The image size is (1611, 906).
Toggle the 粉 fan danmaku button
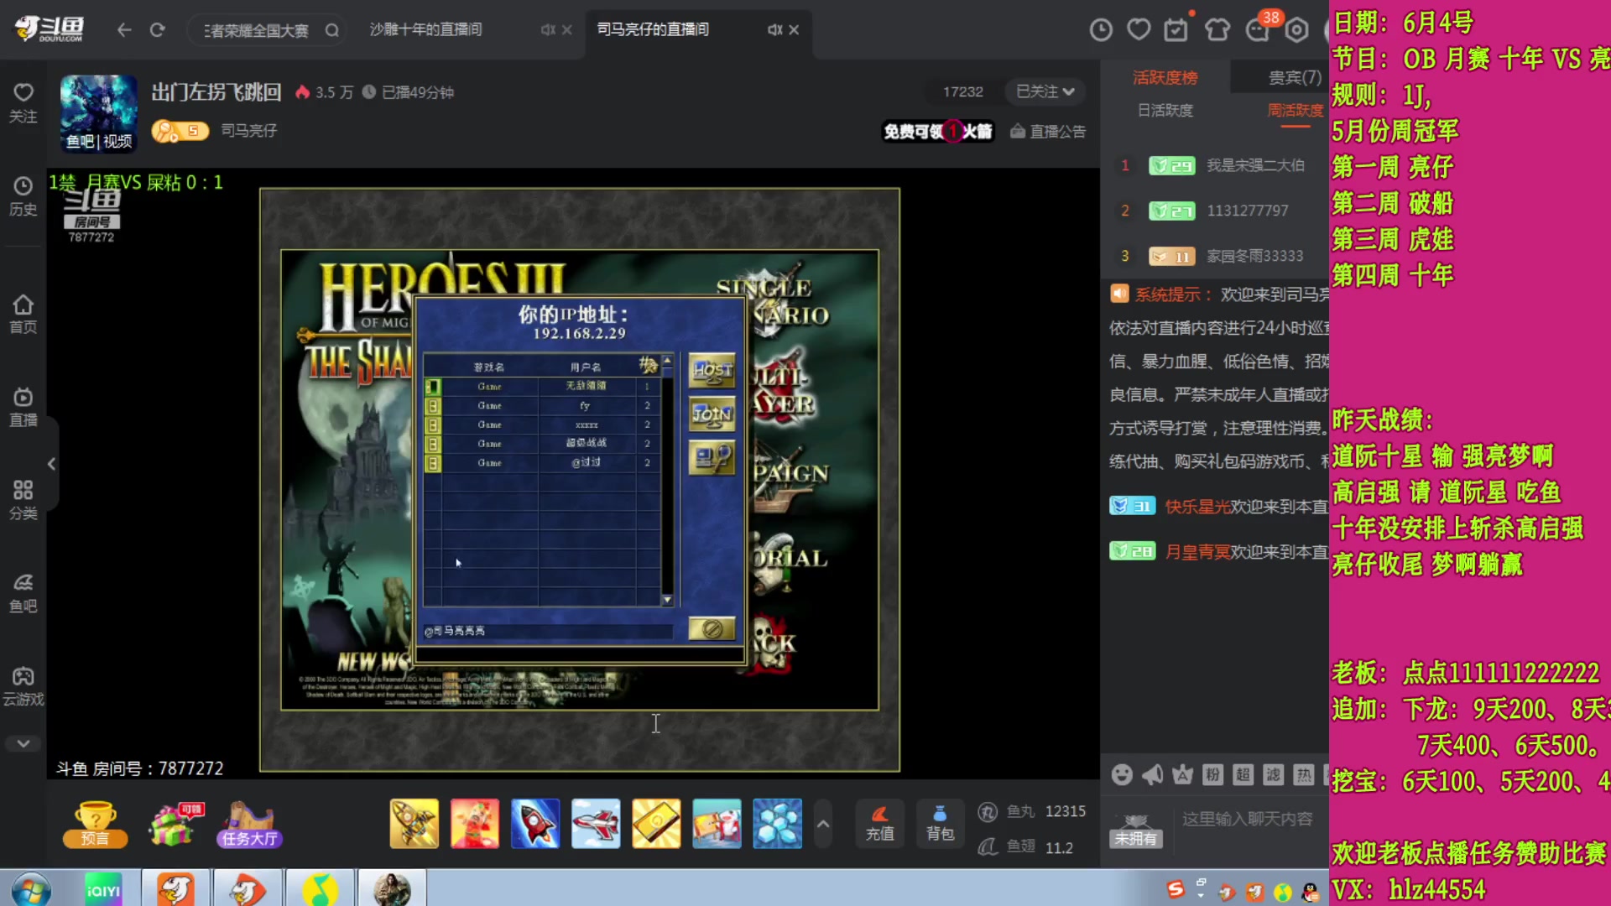tap(1212, 774)
